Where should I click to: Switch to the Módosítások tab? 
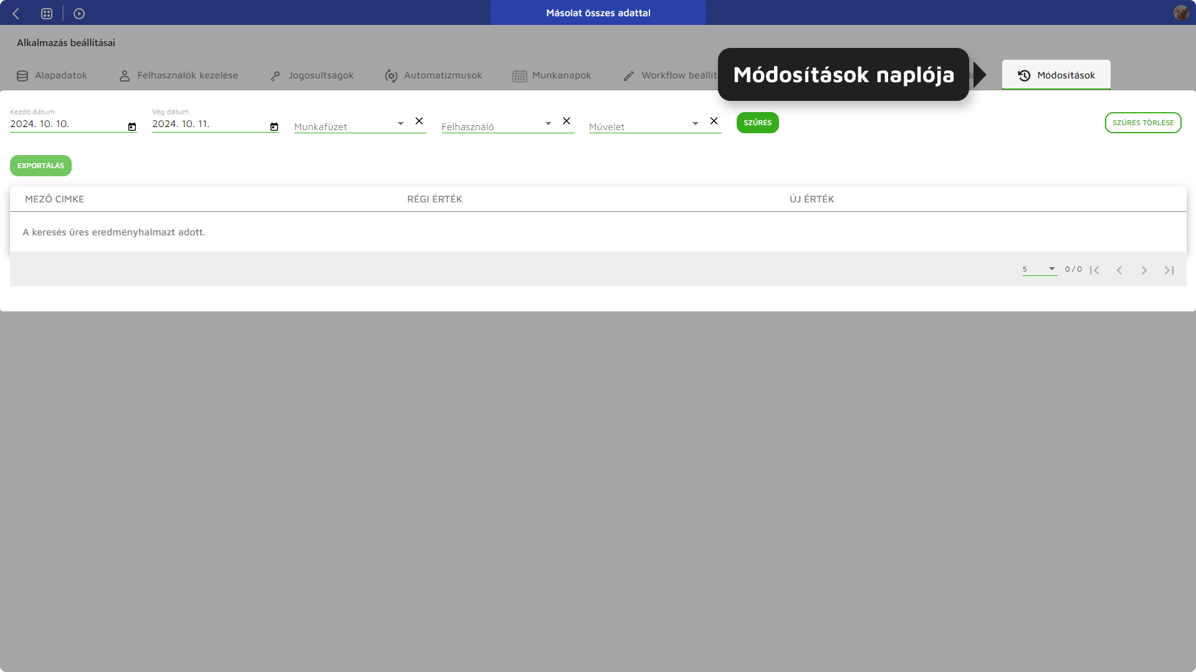coord(1056,75)
